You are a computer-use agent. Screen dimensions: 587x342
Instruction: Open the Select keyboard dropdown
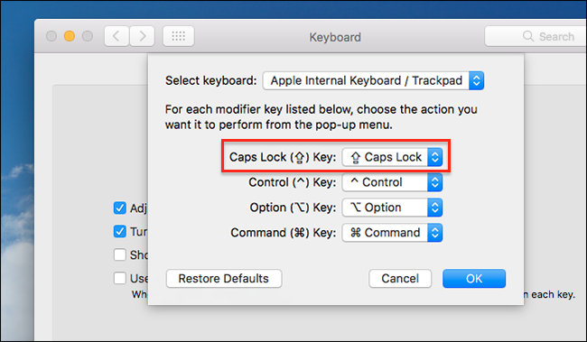[373, 81]
